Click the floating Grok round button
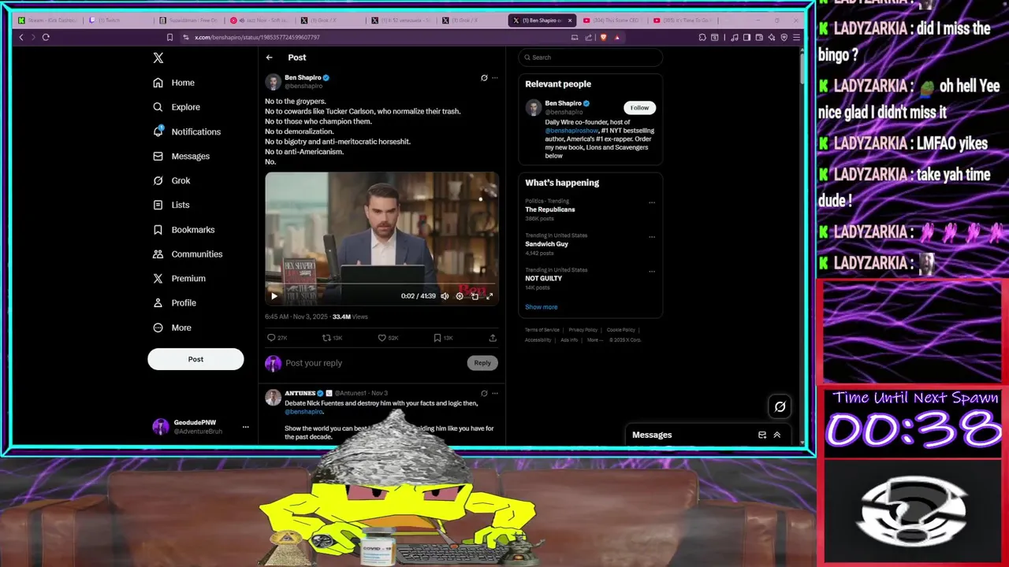Image resolution: width=1009 pixels, height=567 pixels. click(x=780, y=406)
